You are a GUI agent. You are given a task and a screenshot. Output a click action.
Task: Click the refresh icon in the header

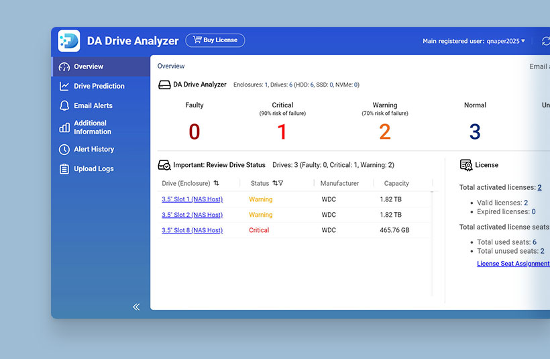point(545,41)
